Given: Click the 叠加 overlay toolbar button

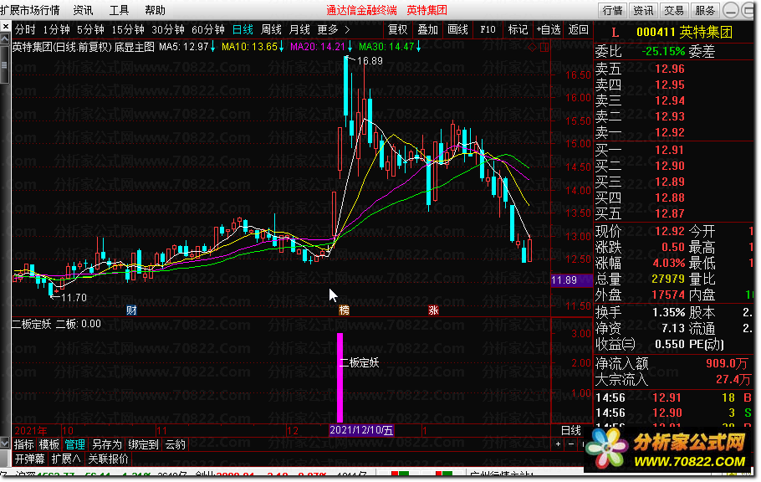Looking at the screenshot, I should (428, 29).
